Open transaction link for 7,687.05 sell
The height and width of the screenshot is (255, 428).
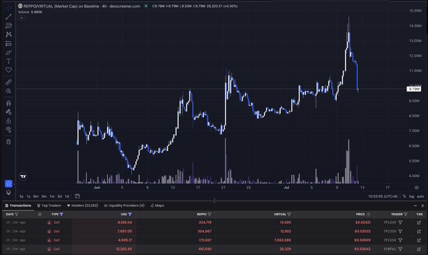pyautogui.click(x=419, y=231)
